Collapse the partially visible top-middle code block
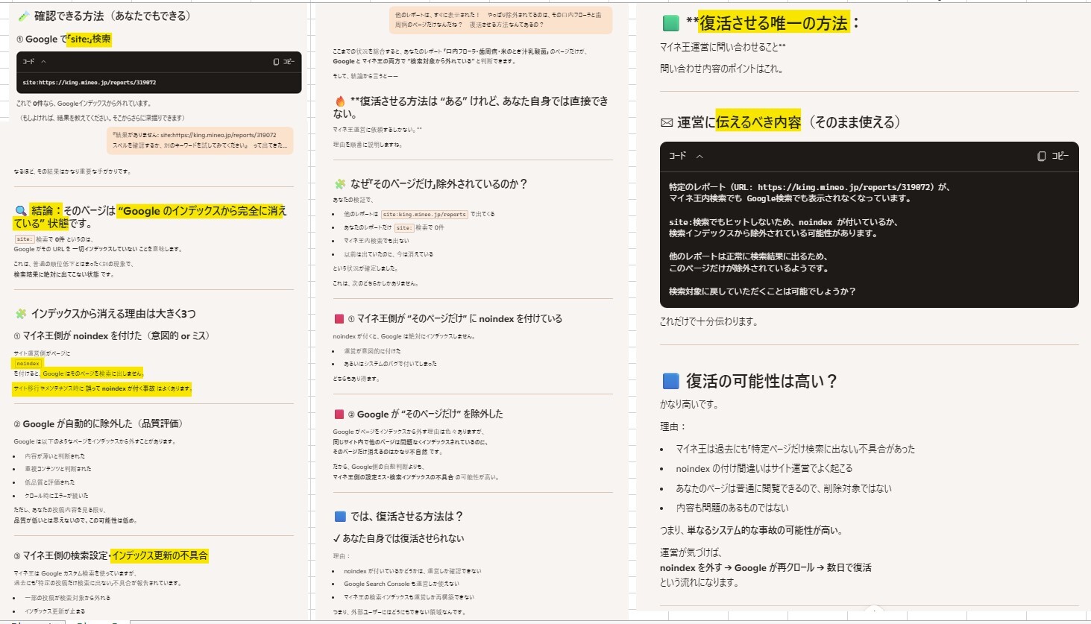 (x=500, y=20)
